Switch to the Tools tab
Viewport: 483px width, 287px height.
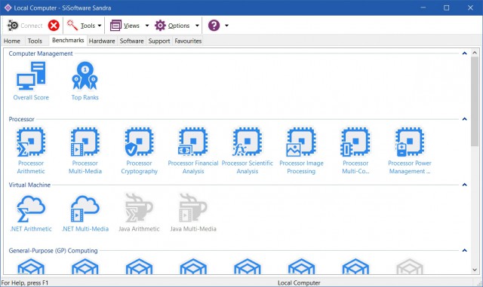click(x=35, y=41)
